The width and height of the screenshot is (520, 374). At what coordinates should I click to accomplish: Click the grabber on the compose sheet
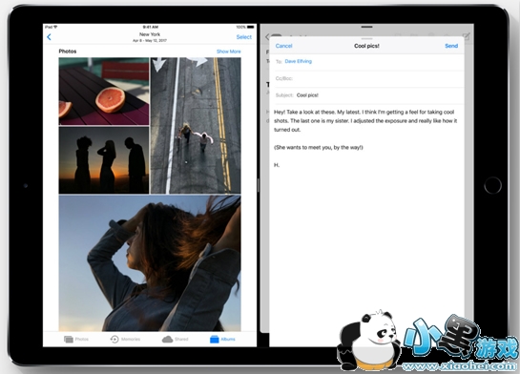pyautogui.click(x=366, y=38)
